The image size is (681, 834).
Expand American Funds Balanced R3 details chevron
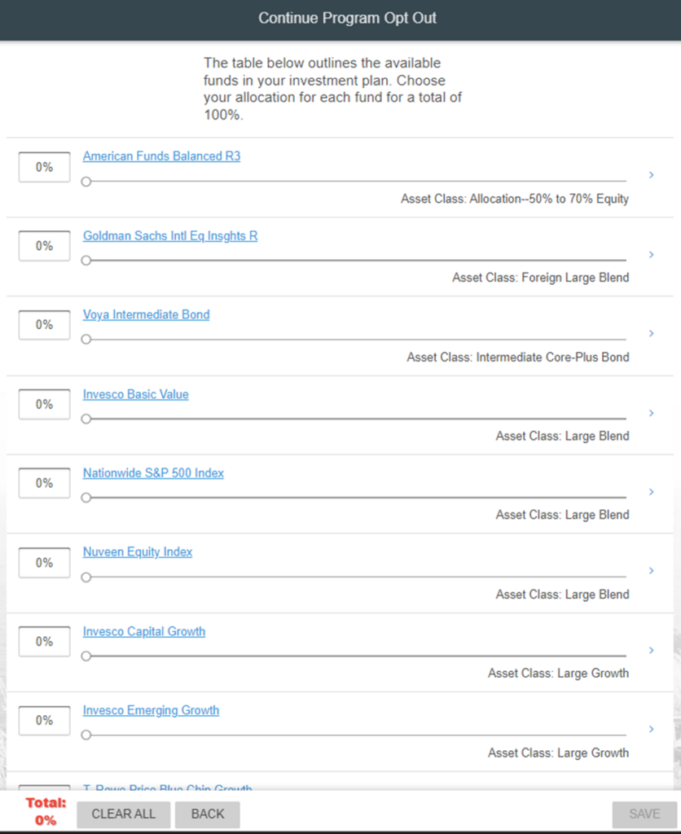(x=651, y=175)
